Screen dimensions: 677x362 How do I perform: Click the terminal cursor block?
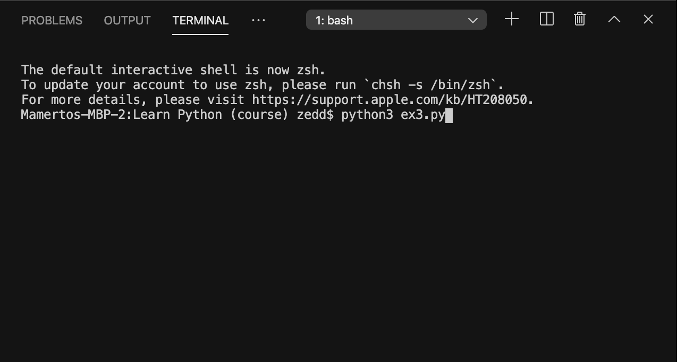click(449, 115)
